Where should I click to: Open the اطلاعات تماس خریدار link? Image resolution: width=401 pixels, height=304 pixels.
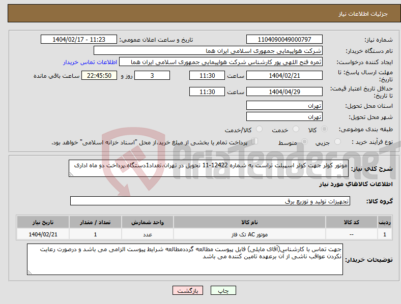click(90, 62)
